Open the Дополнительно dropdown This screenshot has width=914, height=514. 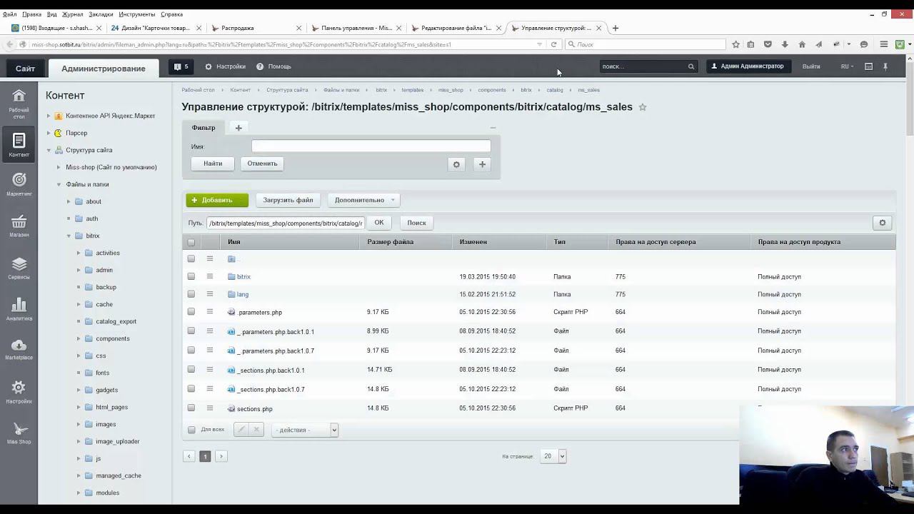pyautogui.click(x=363, y=200)
